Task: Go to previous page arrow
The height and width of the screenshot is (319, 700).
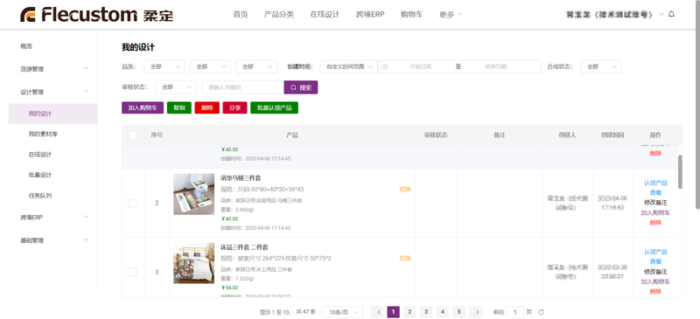Action: pos(377,312)
